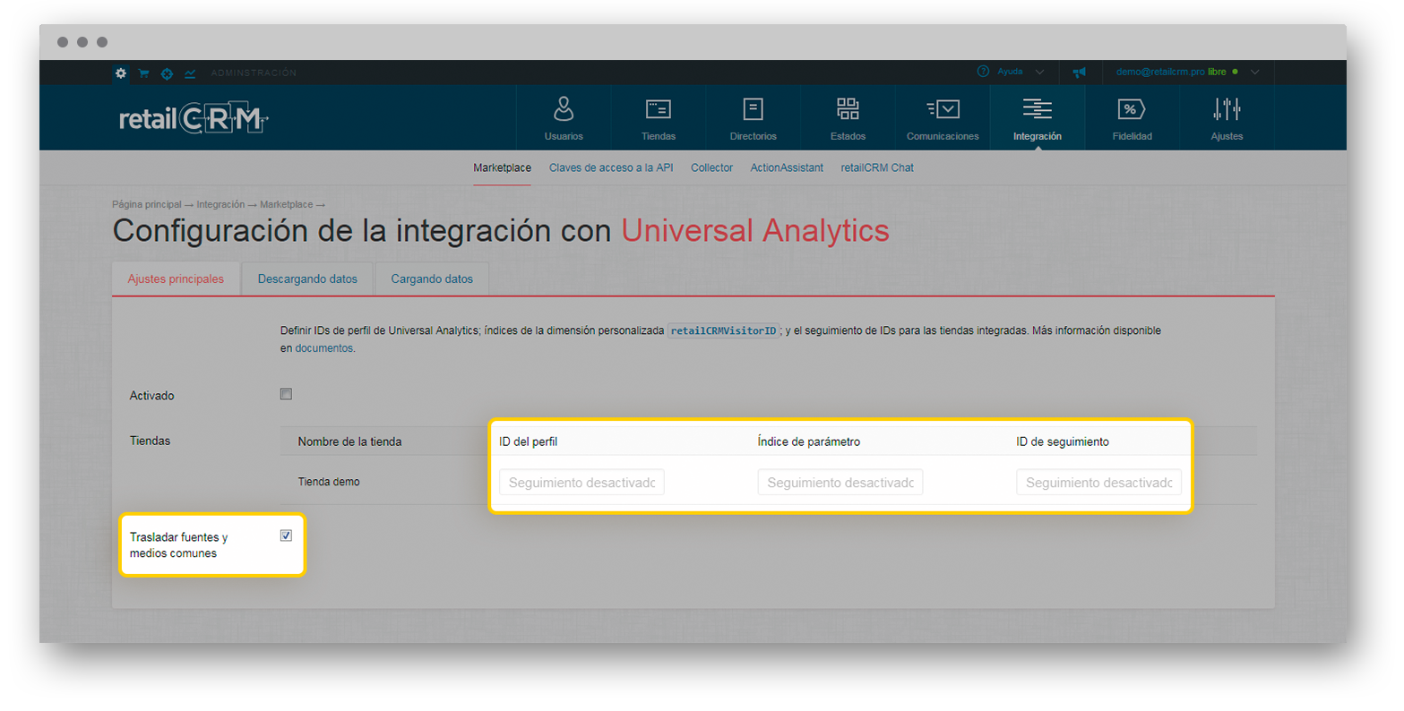Click the help question mark icon
This screenshot has width=1404, height=711.
click(x=983, y=72)
